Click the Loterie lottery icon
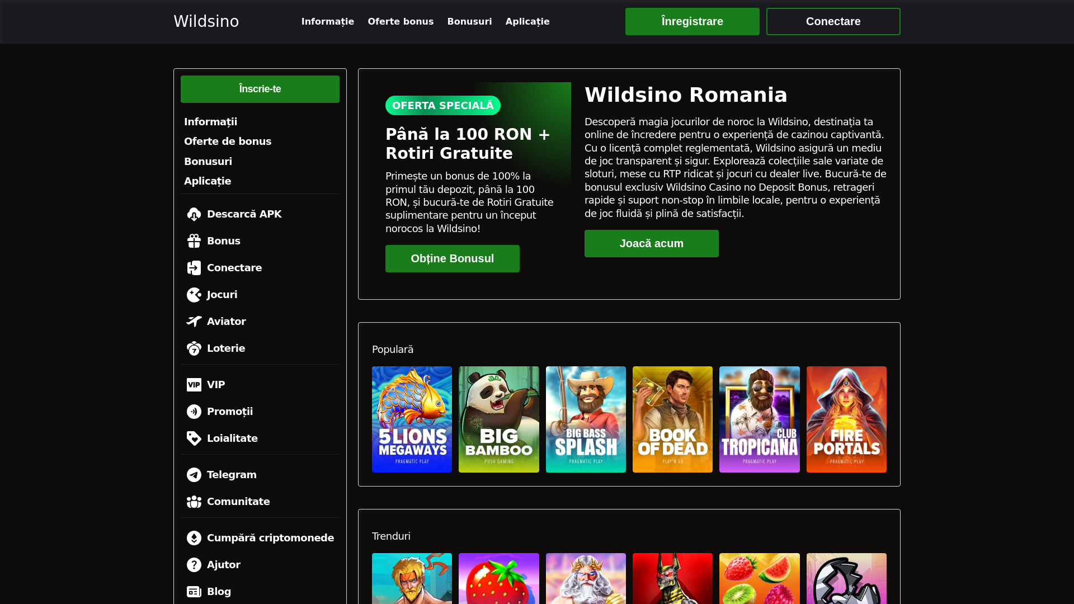 click(194, 348)
